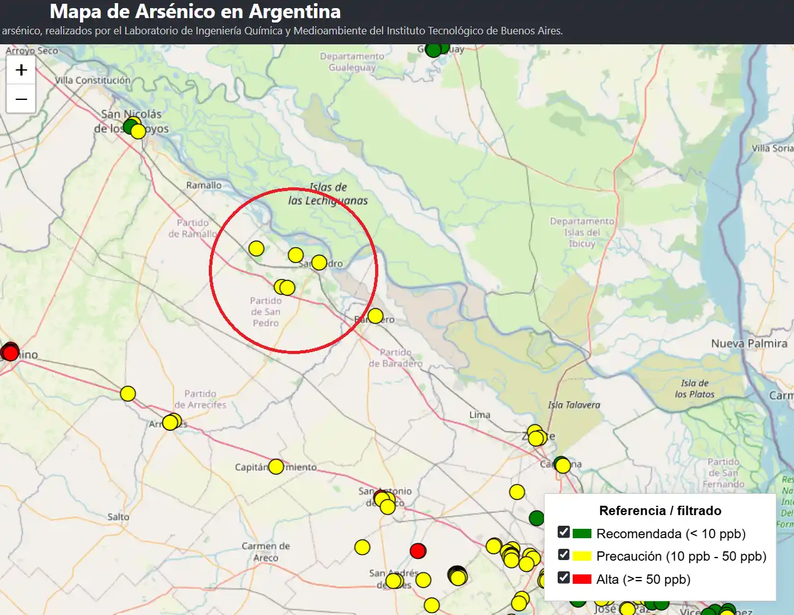Click the yellow marker near Baradero

pyautogui.click(x=375, y=316)
